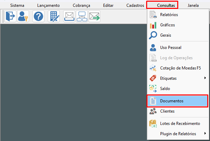Click the blue question mark help icon

38,16
